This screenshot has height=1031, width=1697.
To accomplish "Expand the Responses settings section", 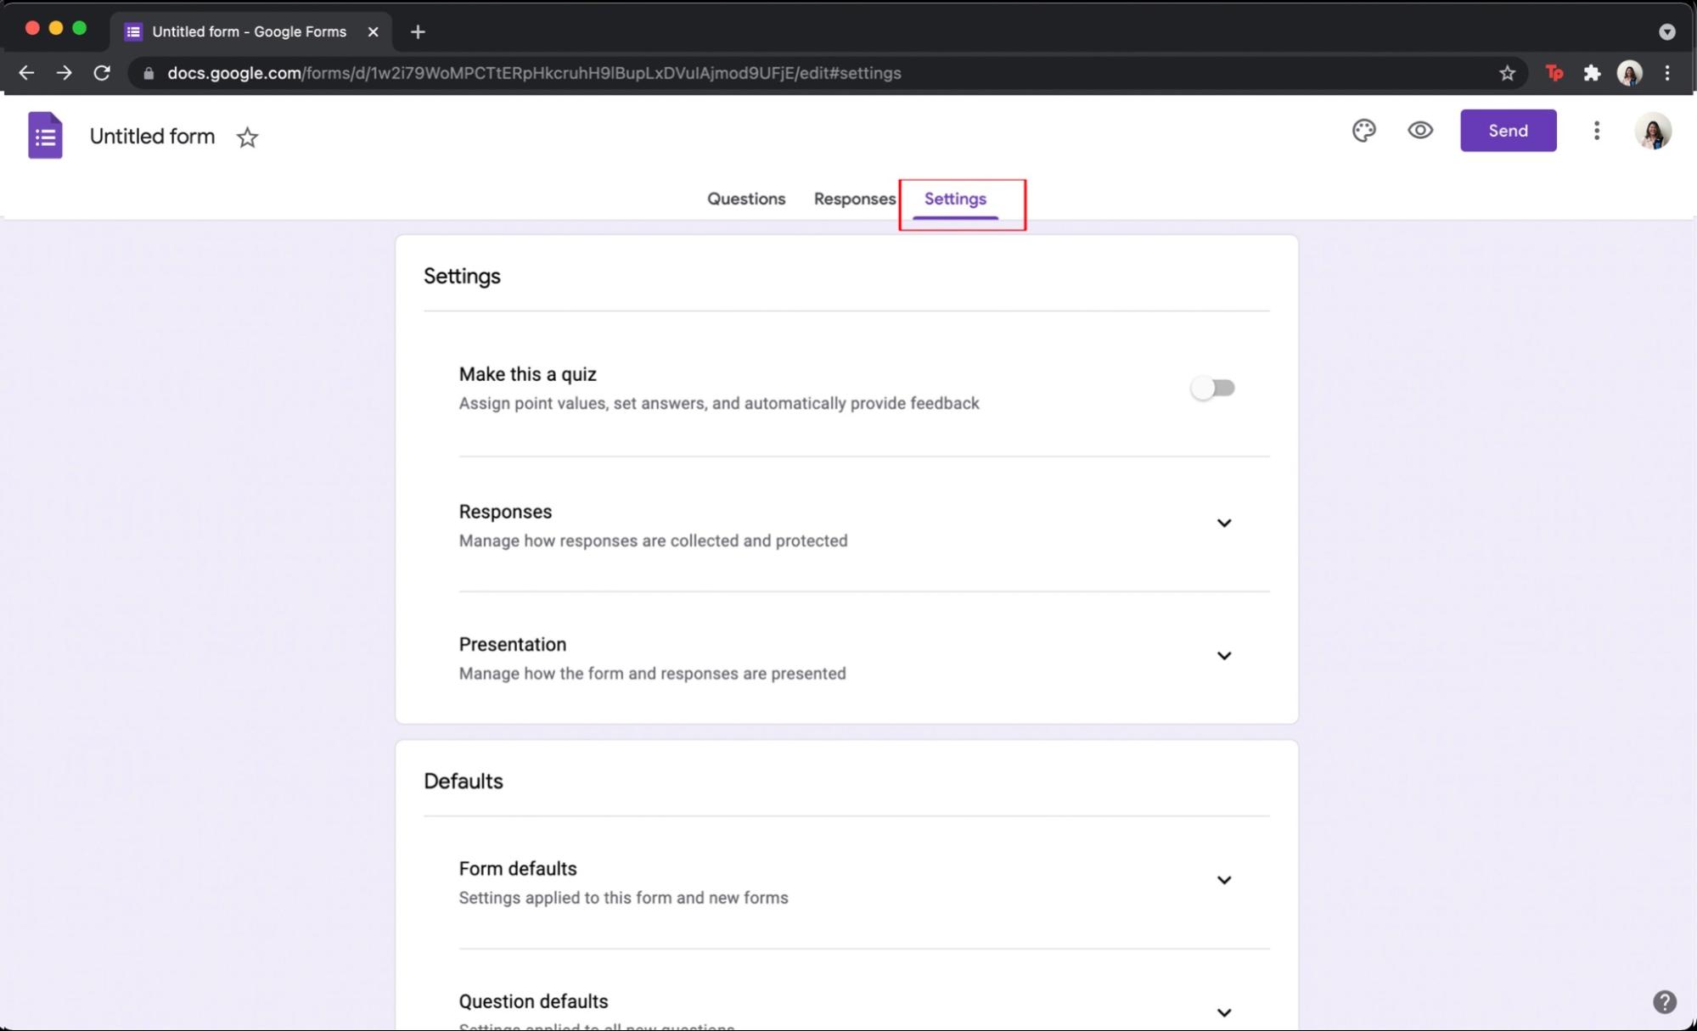I will click(1224, 523).
